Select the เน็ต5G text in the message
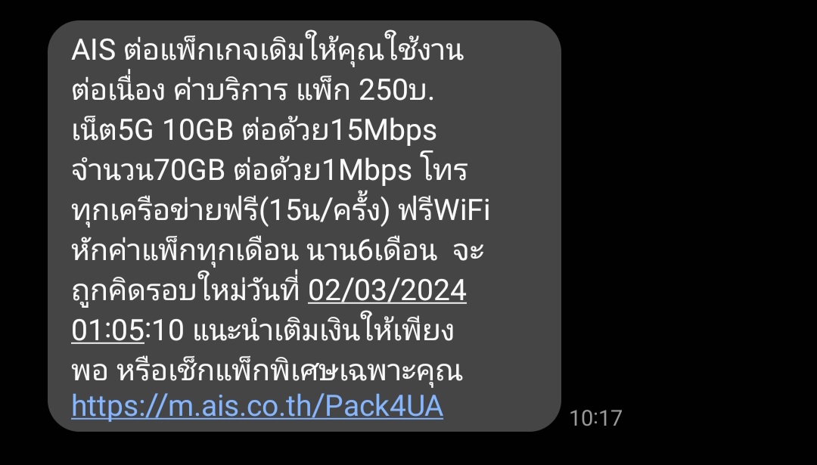The width and height of the screenshot is (817, 465). pyautogui.click(x=113, y=129)
